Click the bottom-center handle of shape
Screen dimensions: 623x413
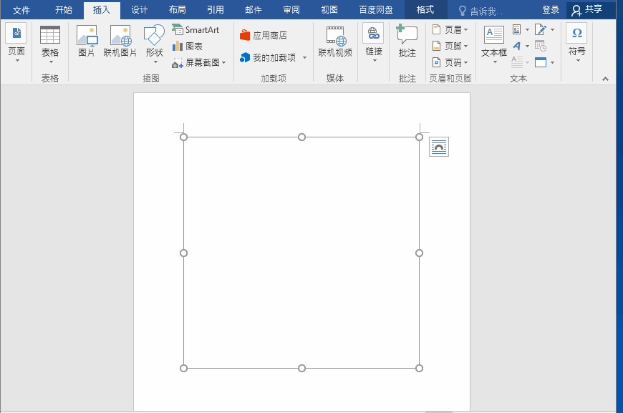301,368
